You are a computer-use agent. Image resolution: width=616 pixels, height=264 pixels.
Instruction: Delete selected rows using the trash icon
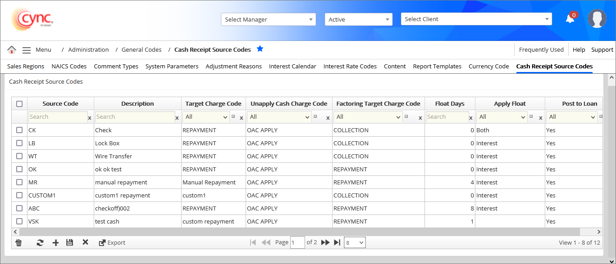(18, 242)
